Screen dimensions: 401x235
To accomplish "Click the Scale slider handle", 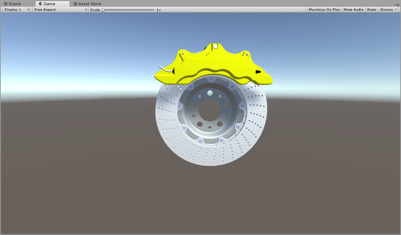I will click(103, 10).
